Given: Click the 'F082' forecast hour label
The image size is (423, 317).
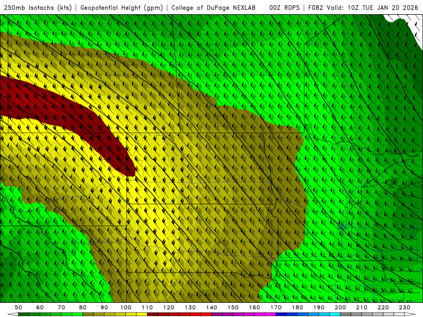Looking at the screenshot, I should pos(316,7).
